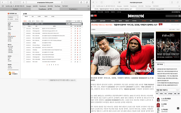The height and width of the screenshot is (113, 181).
Task: Reload the monsterzym.com page
Action: (x=153, y=3)
